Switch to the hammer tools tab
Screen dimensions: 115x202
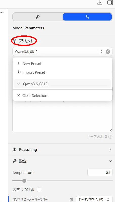point(37,17)
